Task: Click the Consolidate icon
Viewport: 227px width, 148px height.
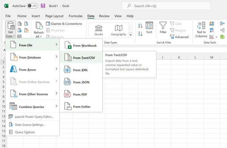Action: tap(222, 23)
